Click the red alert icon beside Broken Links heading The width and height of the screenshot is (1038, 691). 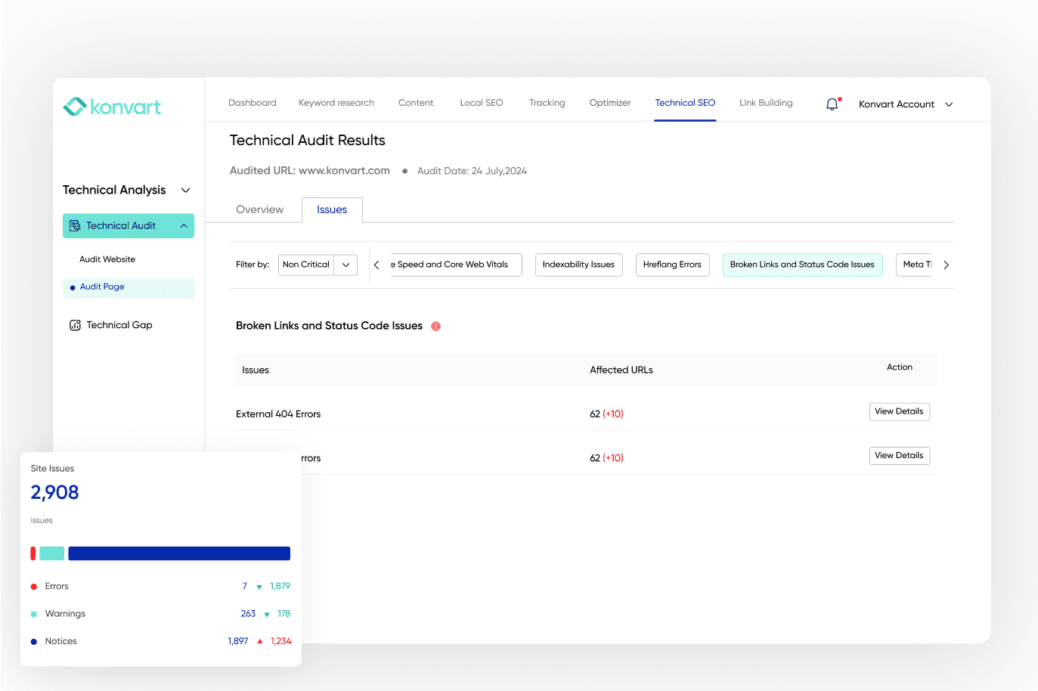click(x=435, y=327)
